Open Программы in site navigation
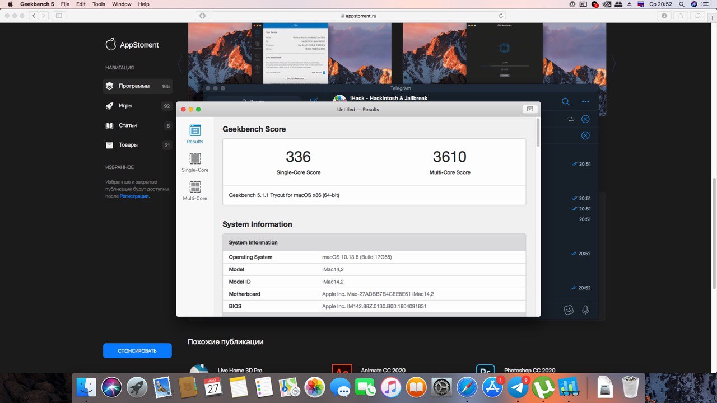This screenshot has height=403, width=717. [138, 86]
